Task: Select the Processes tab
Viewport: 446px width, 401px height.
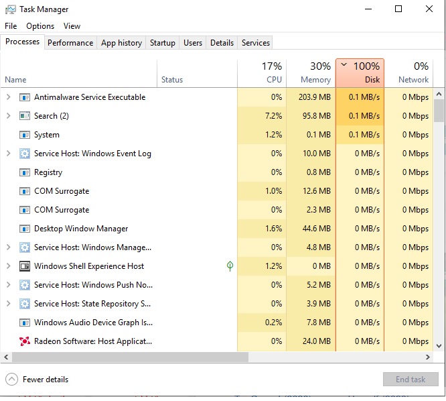Action: (x=22, y=42)
